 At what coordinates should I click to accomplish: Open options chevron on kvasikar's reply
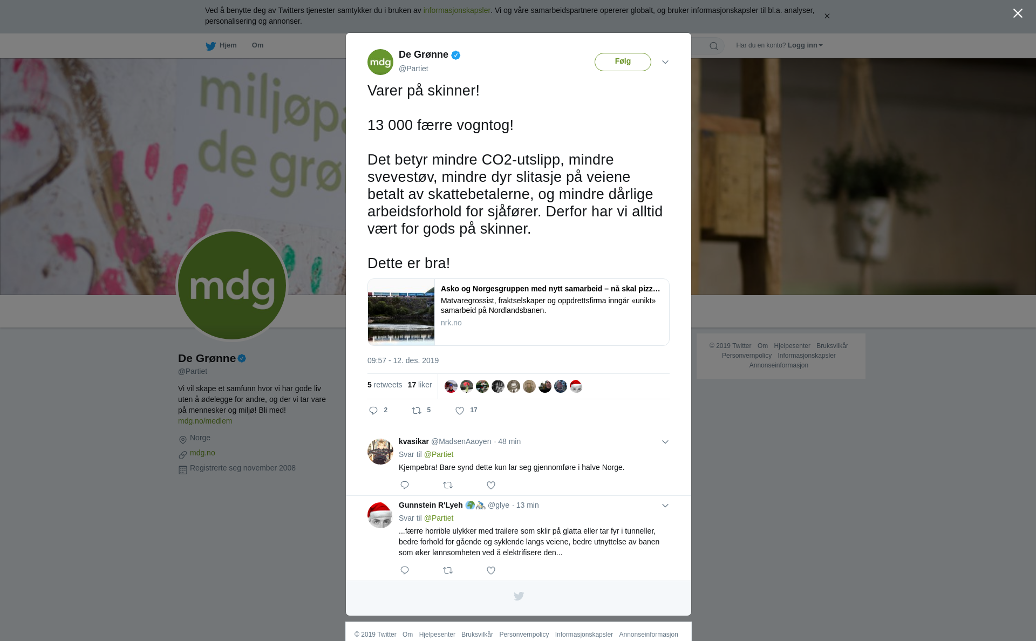pos(665,442)
